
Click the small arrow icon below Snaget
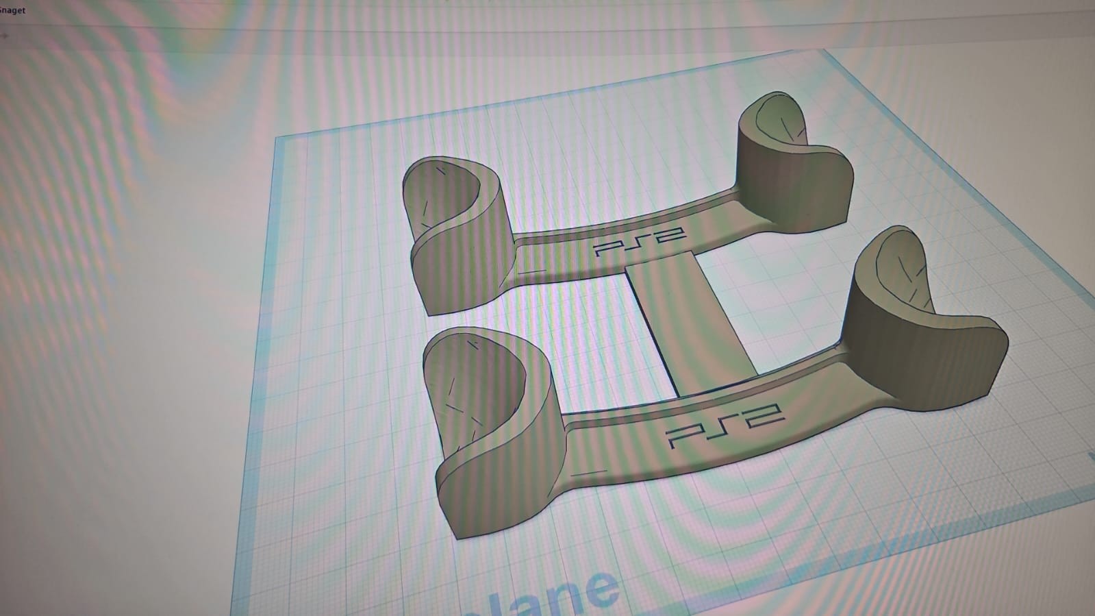click(x=5, y=36)
